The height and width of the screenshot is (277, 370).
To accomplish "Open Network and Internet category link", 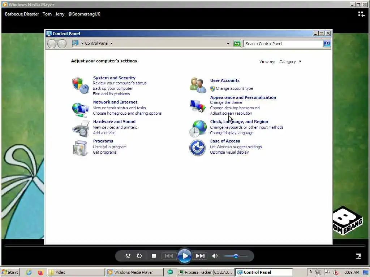I will point(115,102).
